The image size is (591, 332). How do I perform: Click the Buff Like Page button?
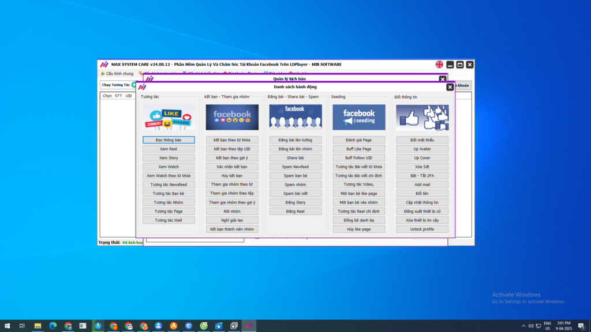tap(359, 149)
